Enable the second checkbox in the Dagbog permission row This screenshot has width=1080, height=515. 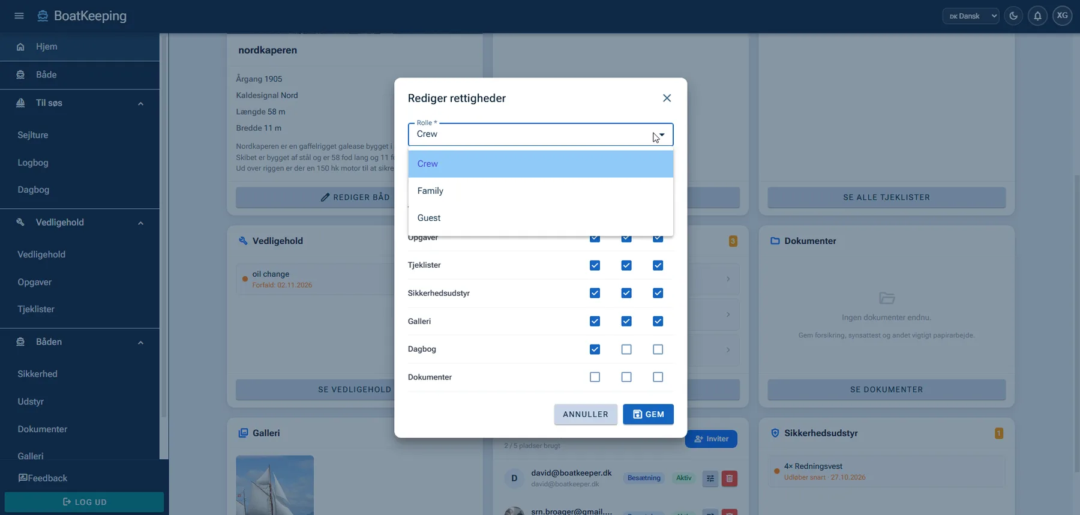point(626,349)
